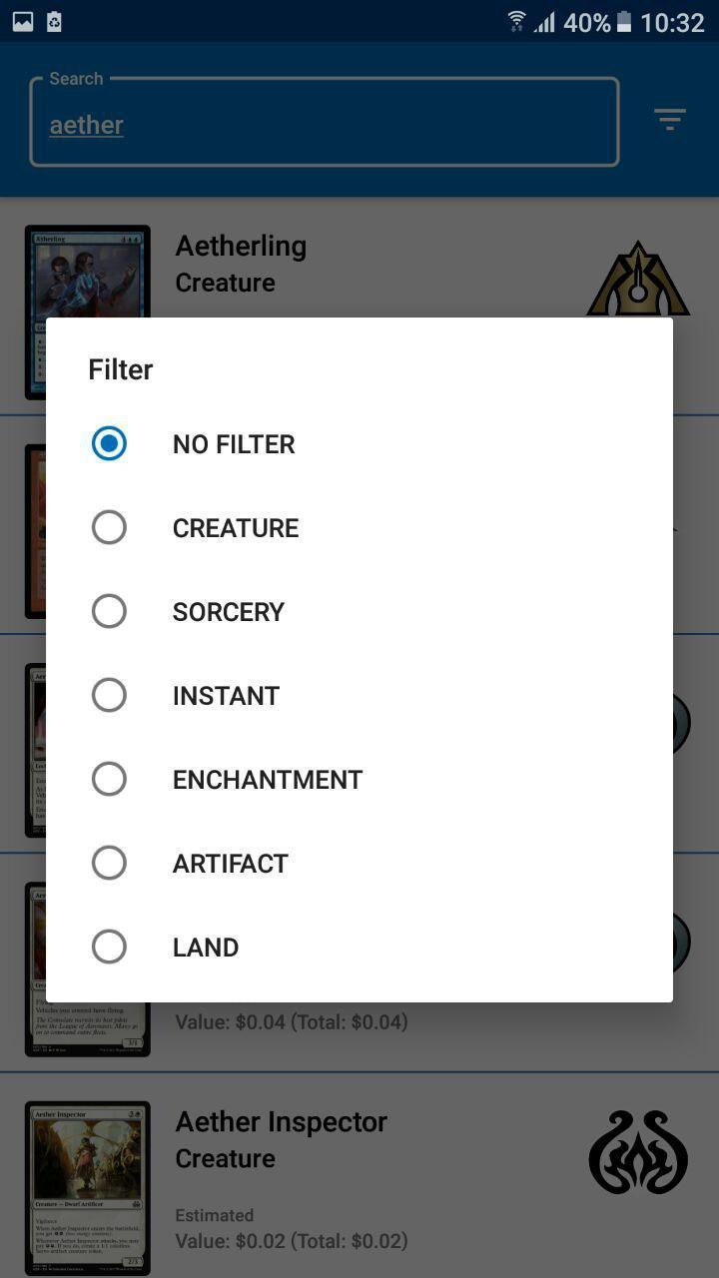The image size is (719, 1278).
Task: Tap the Wi-Fi signal status icon
Action: tap(516, 22)
